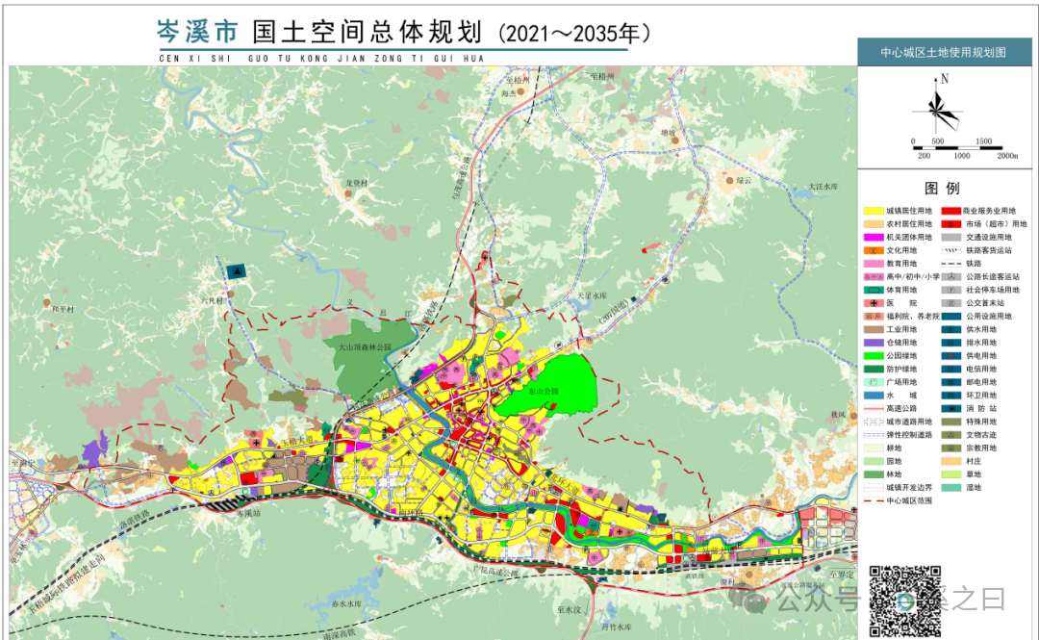Click the 弹性控制道路 legend text
This screenshot has height=640, width=1039.
pyautogui.click(x=909, y=435)
